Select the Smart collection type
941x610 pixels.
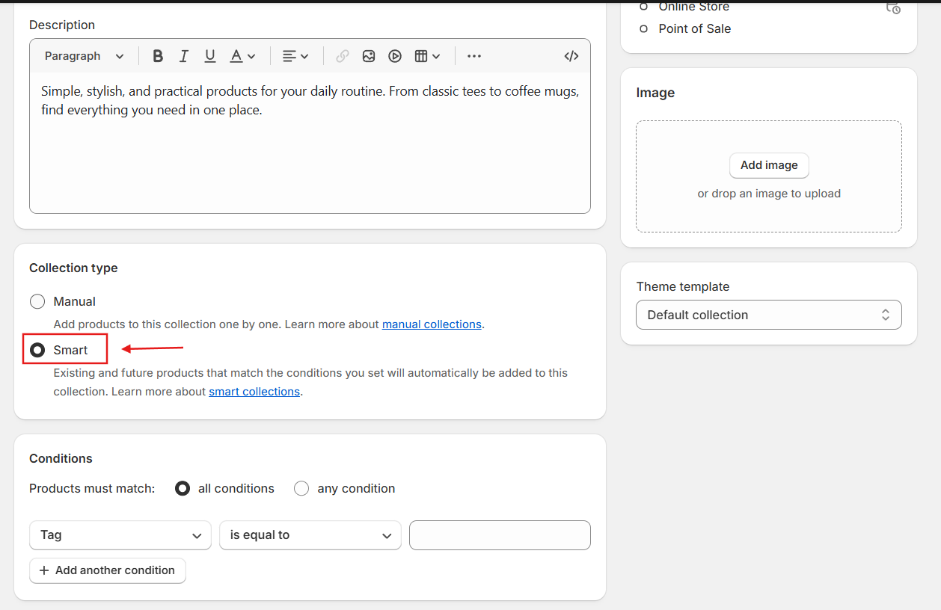click(37, 350)
